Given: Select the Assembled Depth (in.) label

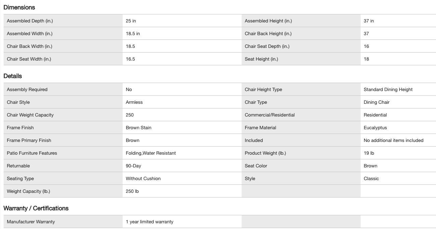Looking at the screenshot, I should (30, 21).
